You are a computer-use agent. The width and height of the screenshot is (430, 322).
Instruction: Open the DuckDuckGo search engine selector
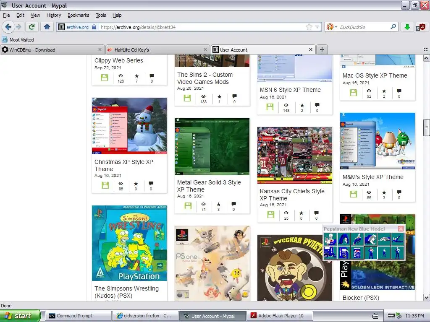[x=332, y=27]
